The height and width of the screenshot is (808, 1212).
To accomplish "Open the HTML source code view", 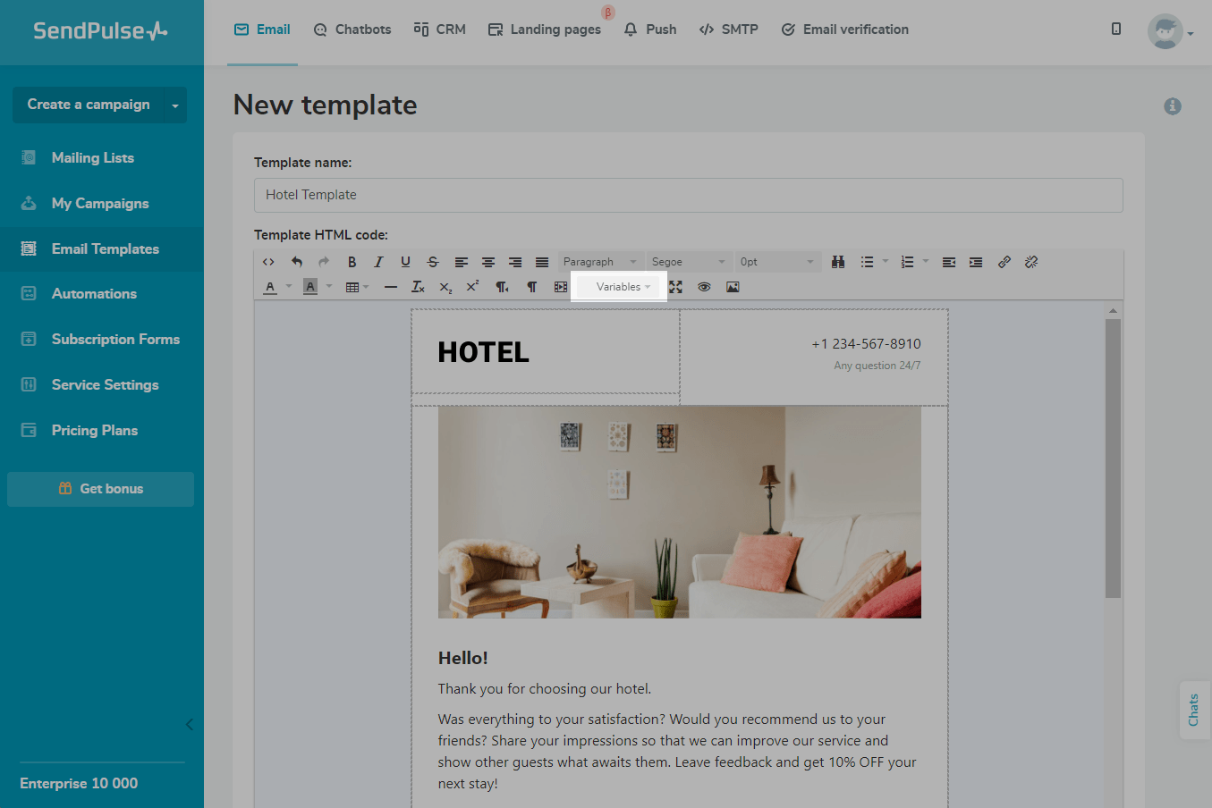I will click(268, 262).
